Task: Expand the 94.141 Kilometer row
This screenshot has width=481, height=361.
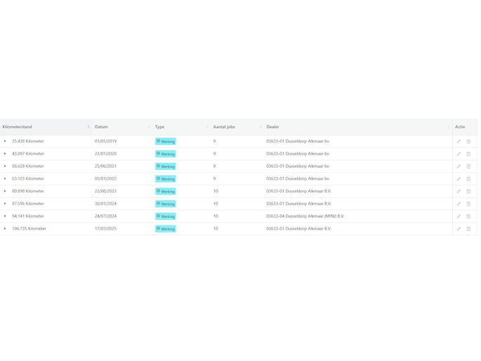Action: pyautogui.click(x=5, y=216)
